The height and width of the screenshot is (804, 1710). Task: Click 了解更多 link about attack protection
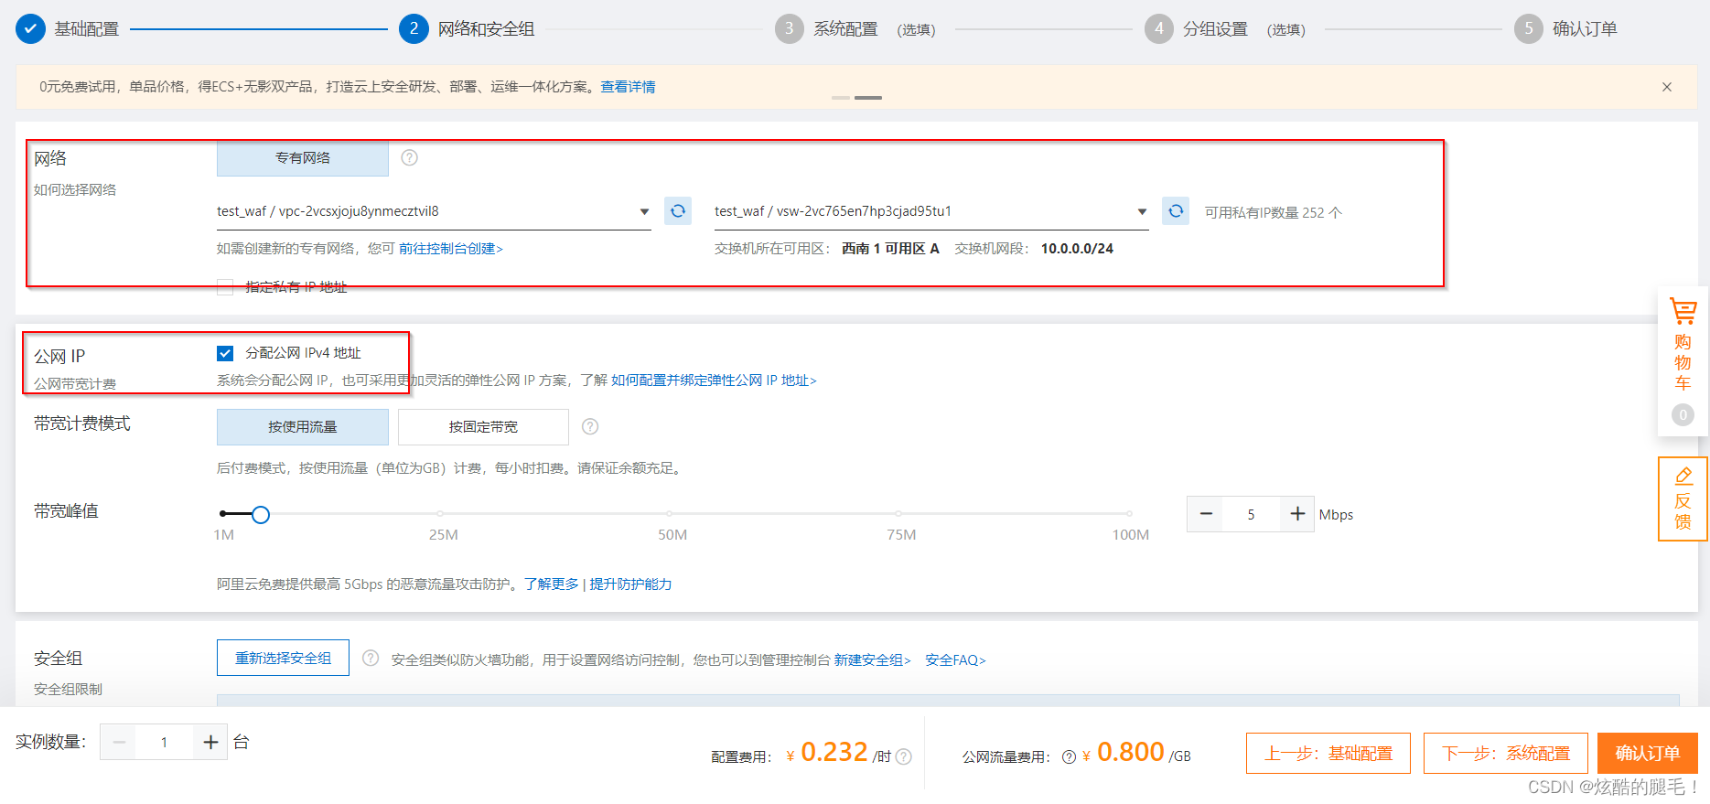pyautogui.click(x=552, y=584)
